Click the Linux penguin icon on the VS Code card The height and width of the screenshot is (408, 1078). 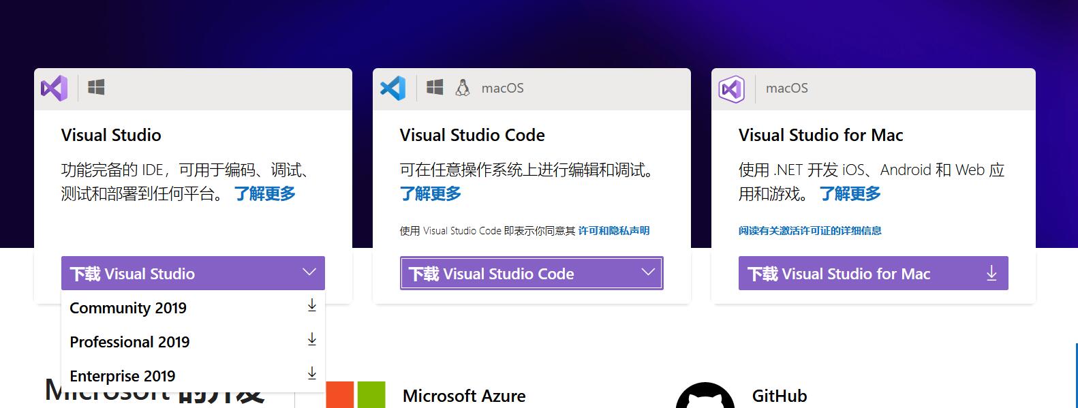[x=463, y=88]
